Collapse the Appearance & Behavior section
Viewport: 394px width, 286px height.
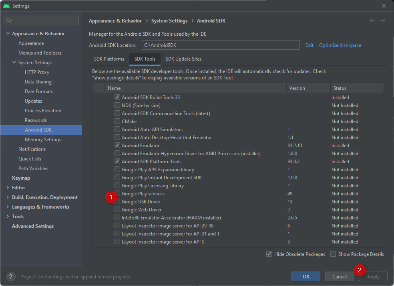8,33
